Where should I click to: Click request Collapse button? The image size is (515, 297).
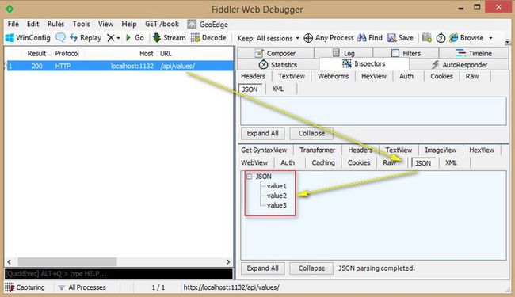tap(311, 133)
